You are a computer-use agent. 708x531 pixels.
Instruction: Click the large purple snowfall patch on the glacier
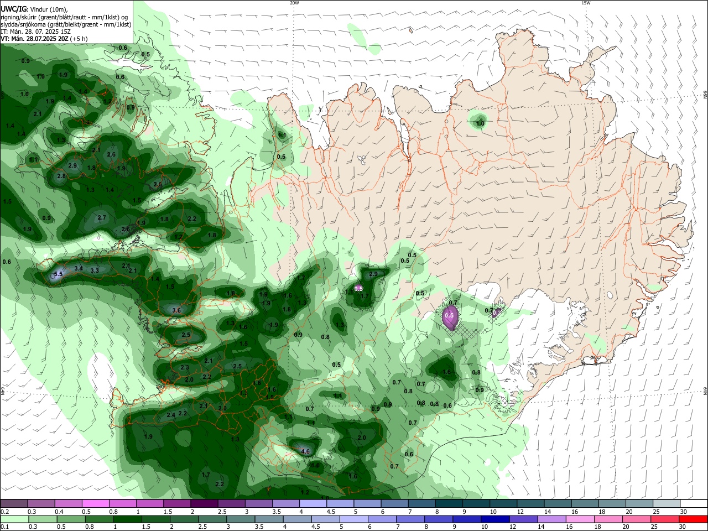pos(450,317)
